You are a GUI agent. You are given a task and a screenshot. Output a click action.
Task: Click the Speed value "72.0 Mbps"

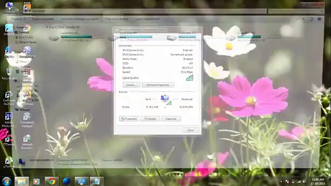click(x=187, y=72)
